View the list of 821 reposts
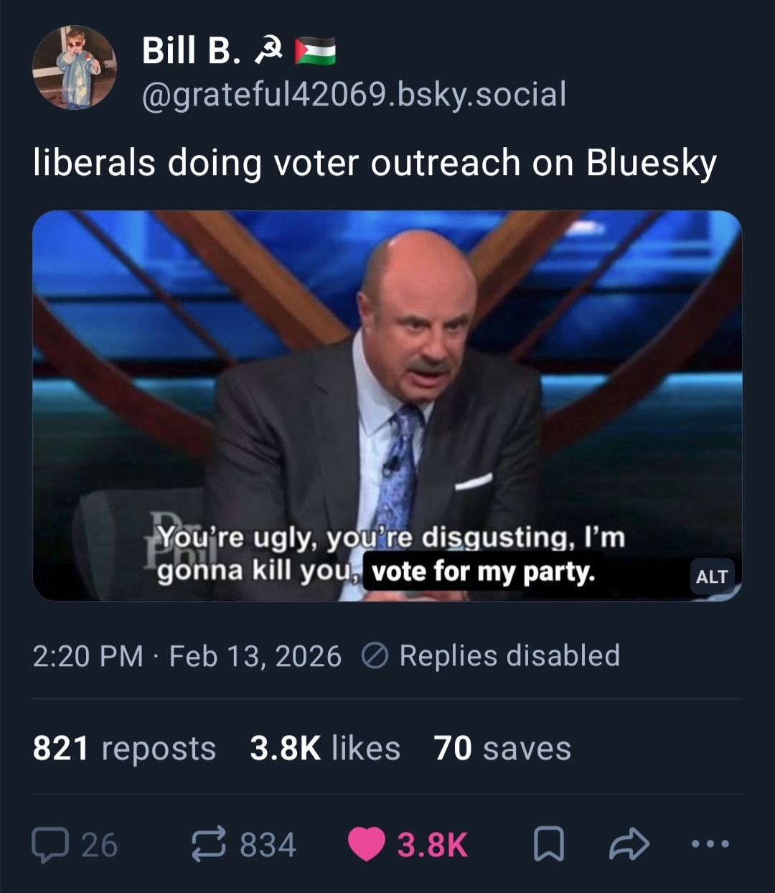 (x=124, y=748)
